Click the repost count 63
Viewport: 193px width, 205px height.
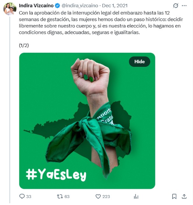[67, 196]
